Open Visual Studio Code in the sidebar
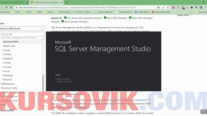 point(9,101)
